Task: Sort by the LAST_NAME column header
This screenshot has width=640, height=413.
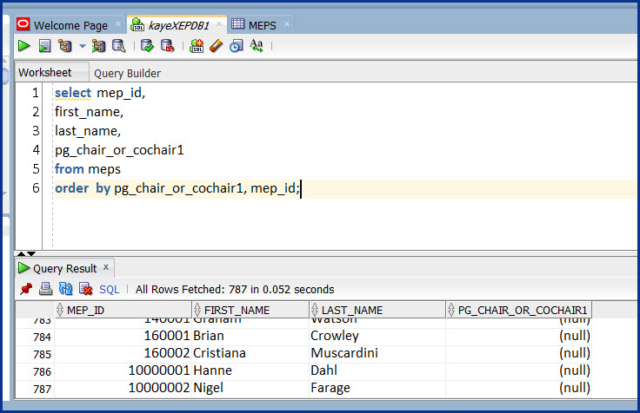Action: tap(377, 311)
